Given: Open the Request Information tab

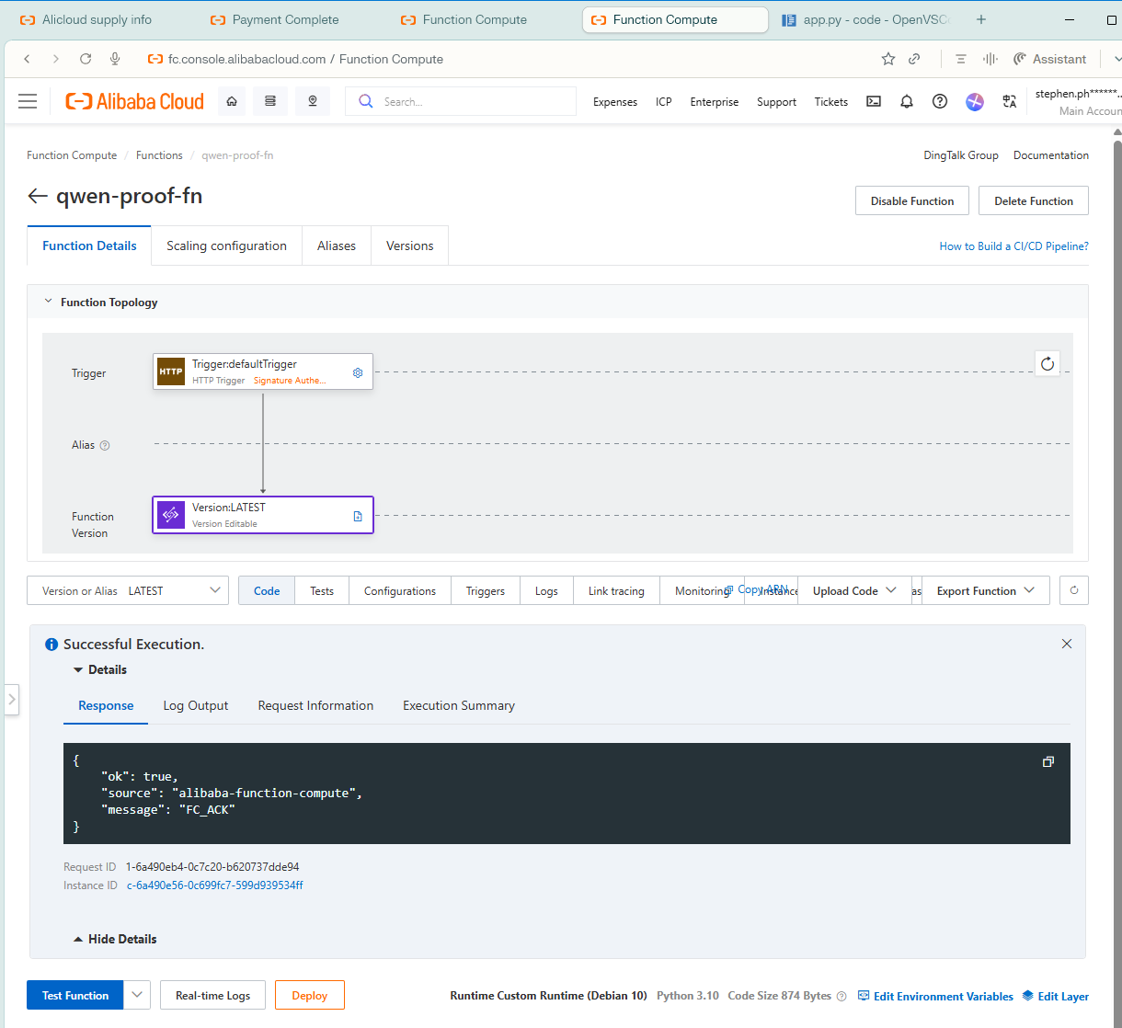Looking at the screenshot, I should click(x=315, y=705).
